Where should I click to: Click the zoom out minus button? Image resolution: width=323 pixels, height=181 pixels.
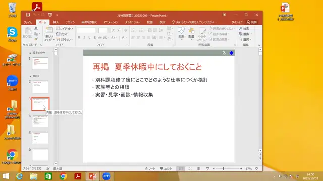[214, 169]
